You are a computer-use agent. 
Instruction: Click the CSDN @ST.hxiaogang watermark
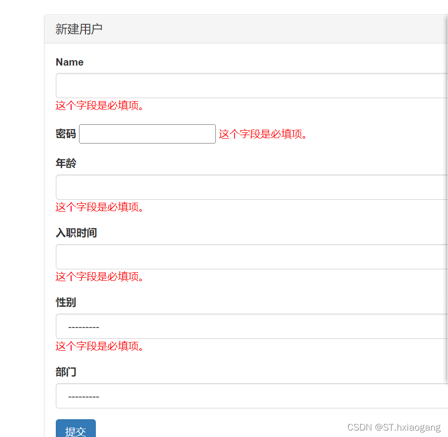[394, 427]
